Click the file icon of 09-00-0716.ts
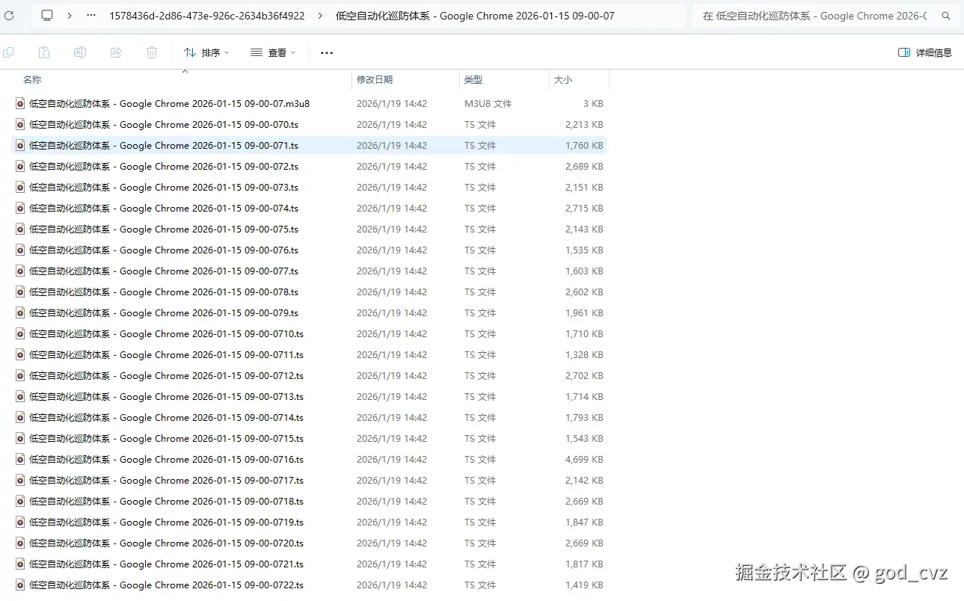The width and height of the screenshot is (964, 601). pos(20,460)
